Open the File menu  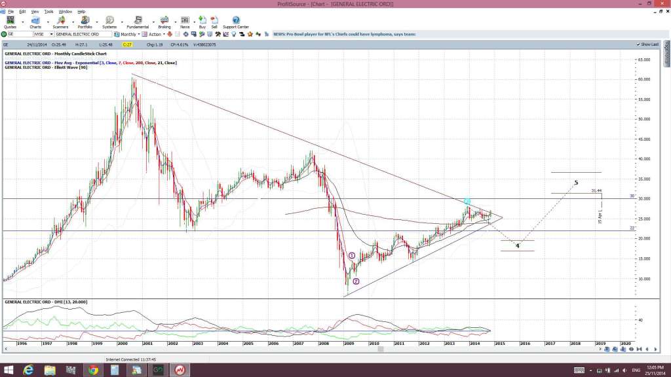10,12
